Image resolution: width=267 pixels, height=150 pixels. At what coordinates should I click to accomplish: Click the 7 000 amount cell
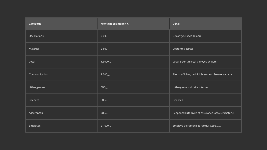pyautogui.click(x=104, y=36)
